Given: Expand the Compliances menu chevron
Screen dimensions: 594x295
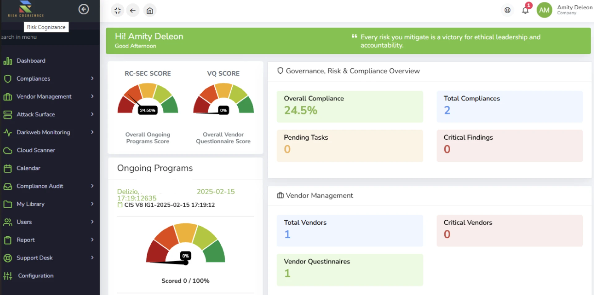Looking at the screenshot, I should [92, 78].
